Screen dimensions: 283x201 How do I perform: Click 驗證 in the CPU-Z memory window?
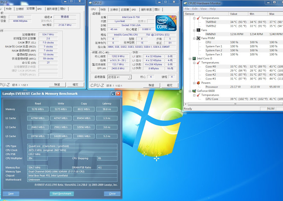[57, 84]
